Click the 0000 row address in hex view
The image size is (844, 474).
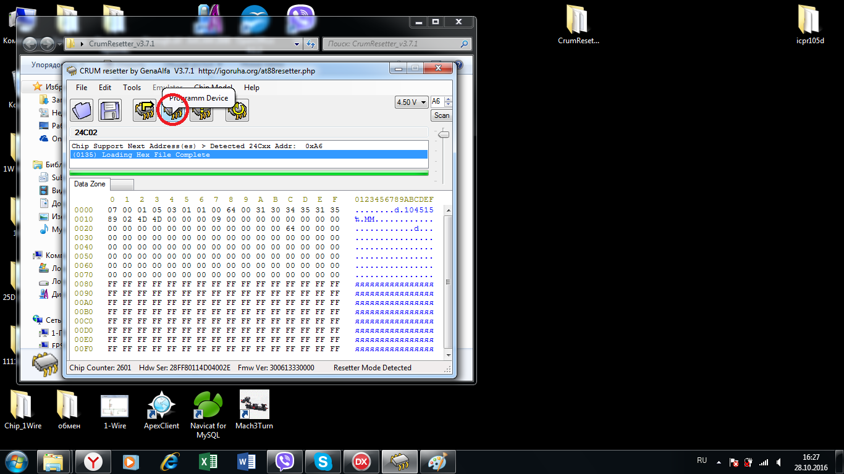pos(83,210)
